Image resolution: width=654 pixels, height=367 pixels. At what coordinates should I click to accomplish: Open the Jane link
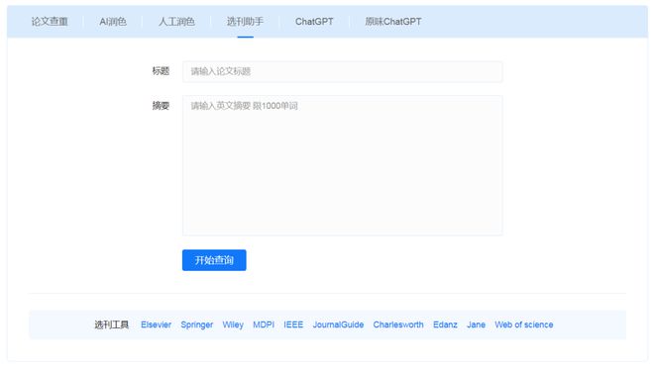coord(476,324)
